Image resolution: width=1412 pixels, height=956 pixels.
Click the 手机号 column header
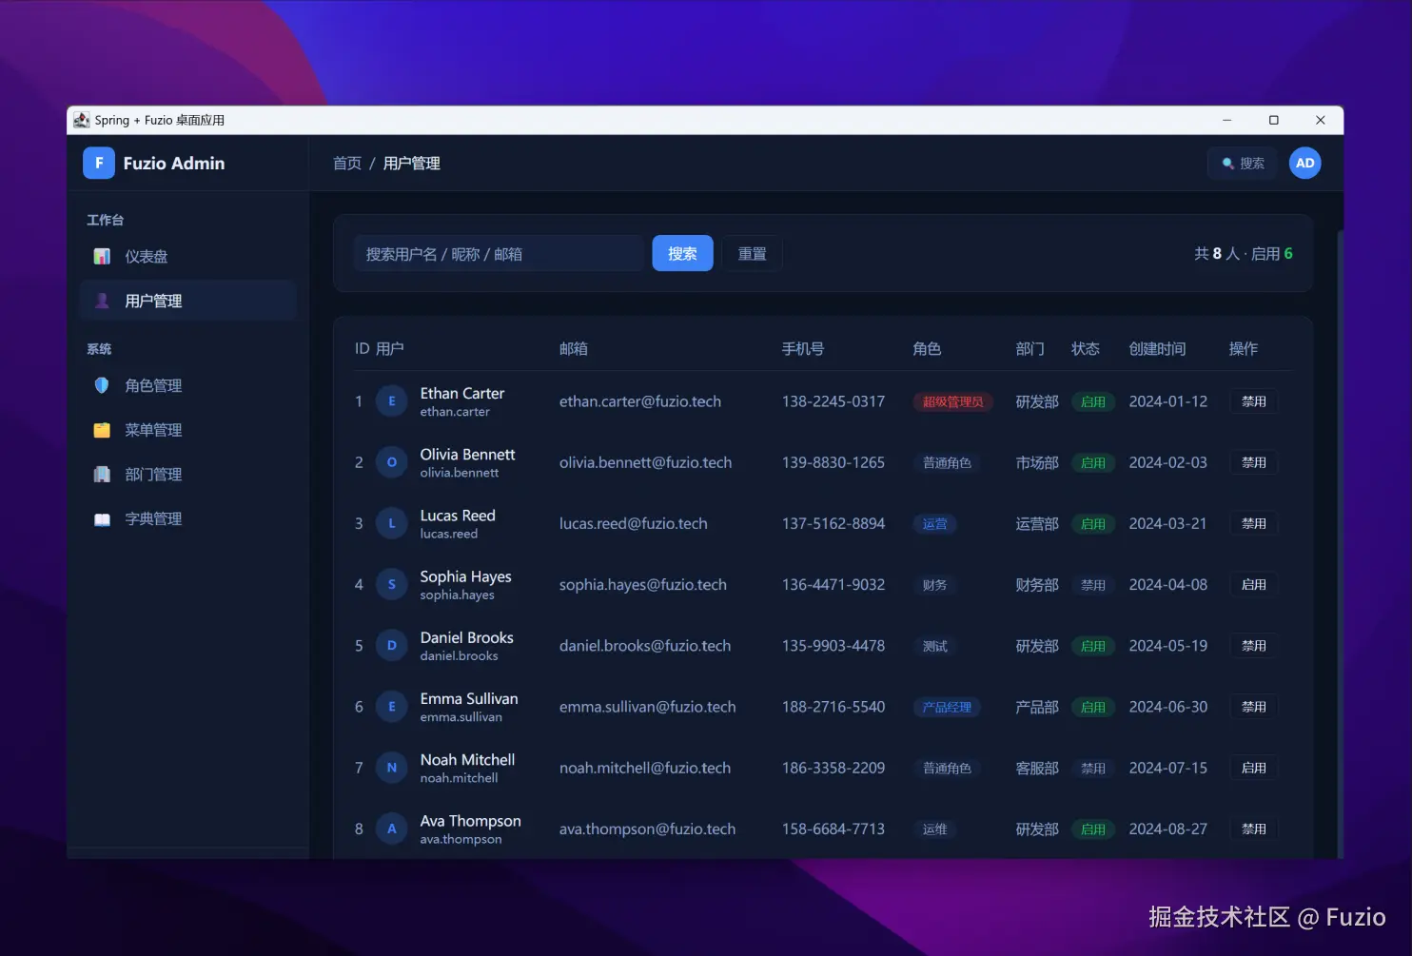(803, 348)
